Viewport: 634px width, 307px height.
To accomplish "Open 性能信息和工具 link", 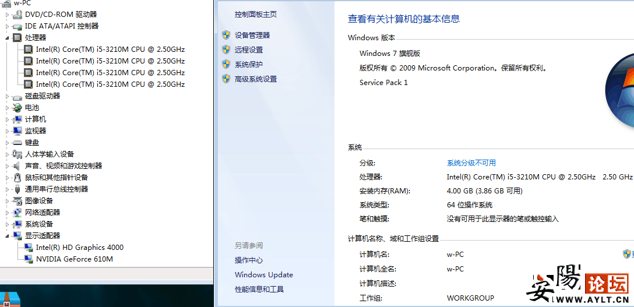I will 259,289.
